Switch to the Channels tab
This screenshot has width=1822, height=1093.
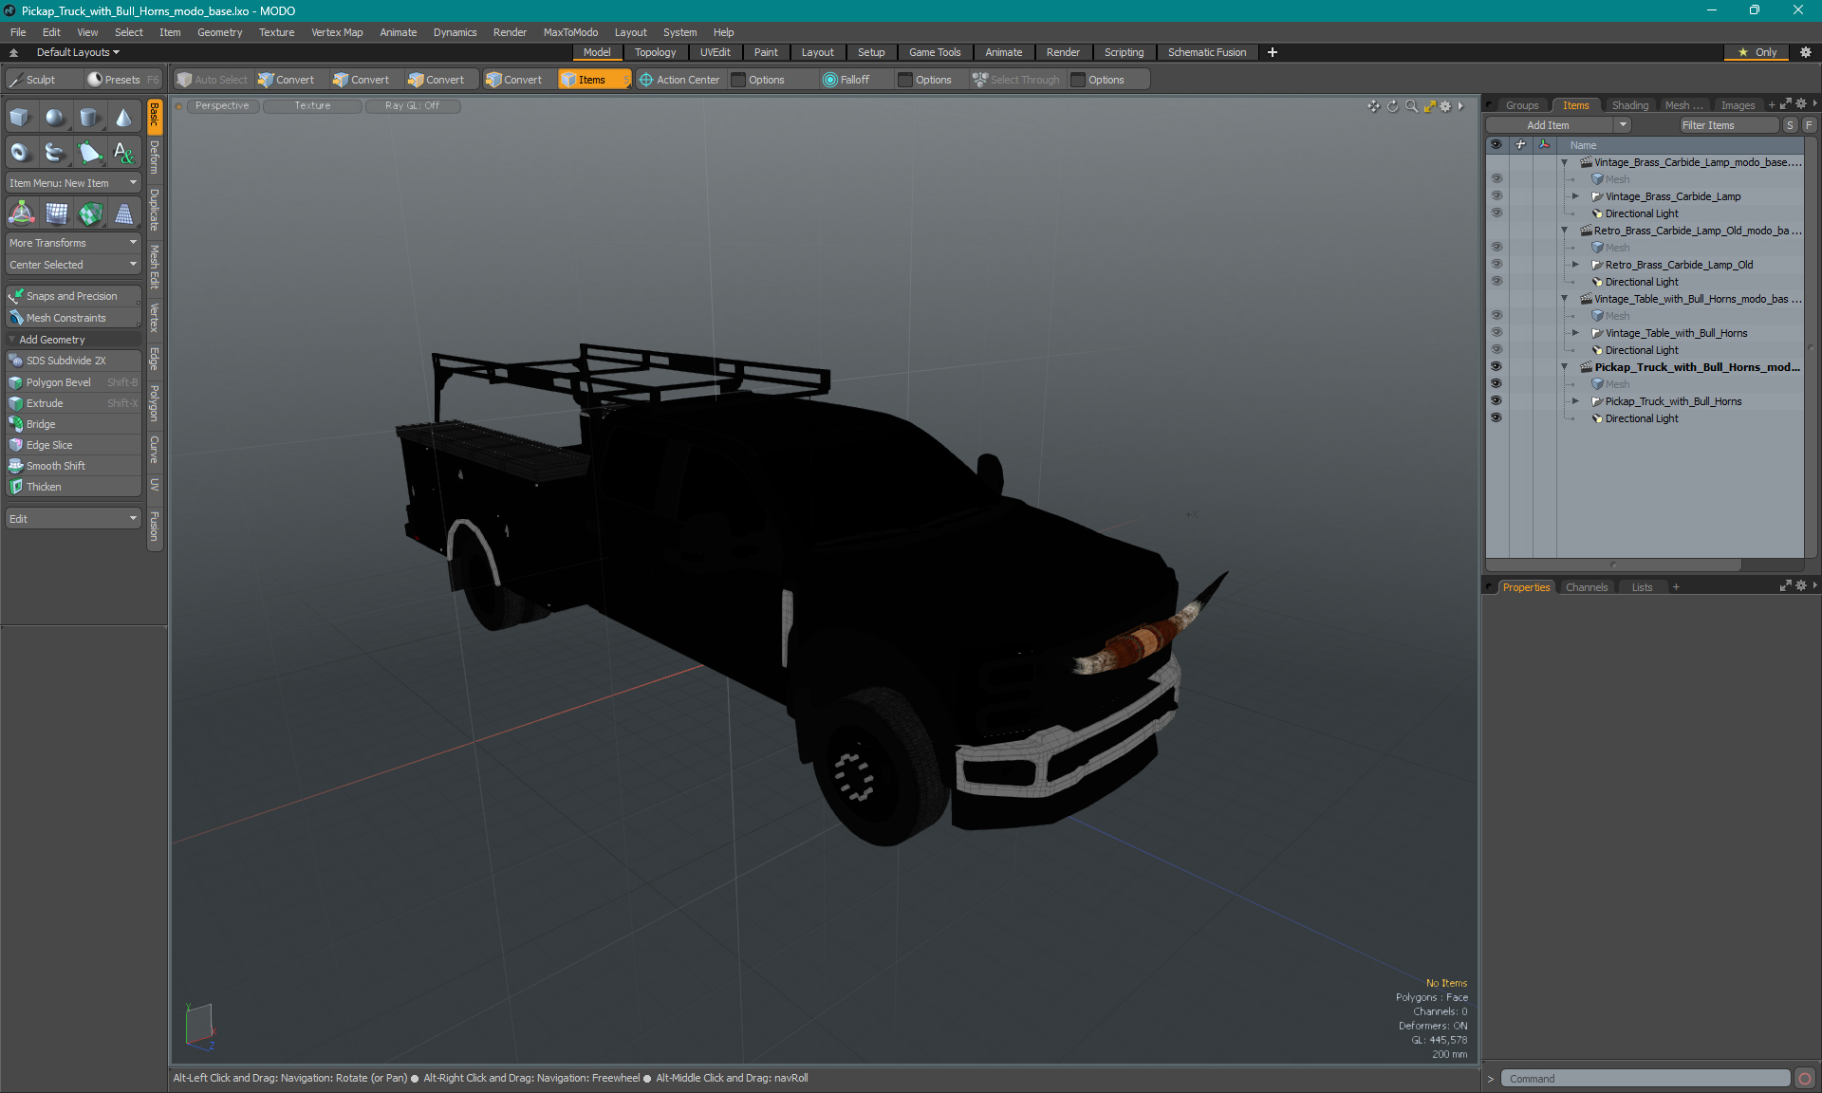pyautogui.click(x=1587, y=587)
